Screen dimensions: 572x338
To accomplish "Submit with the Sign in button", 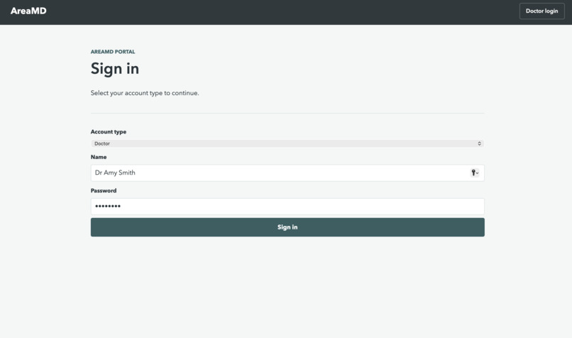I will 287,227.
